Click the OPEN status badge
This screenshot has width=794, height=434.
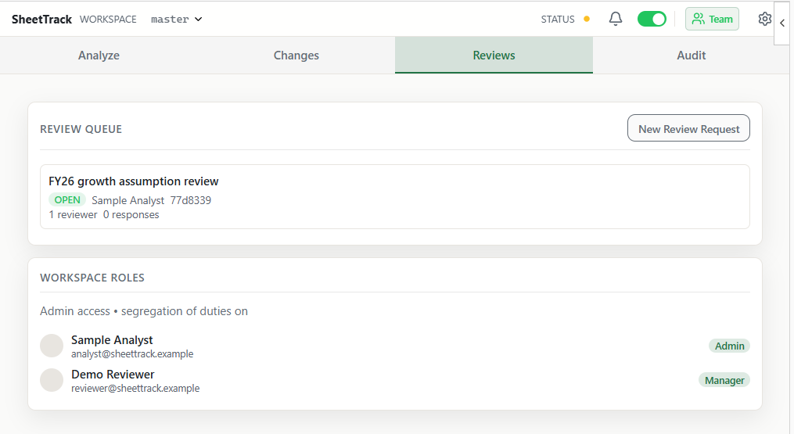(x=67, y=200)
